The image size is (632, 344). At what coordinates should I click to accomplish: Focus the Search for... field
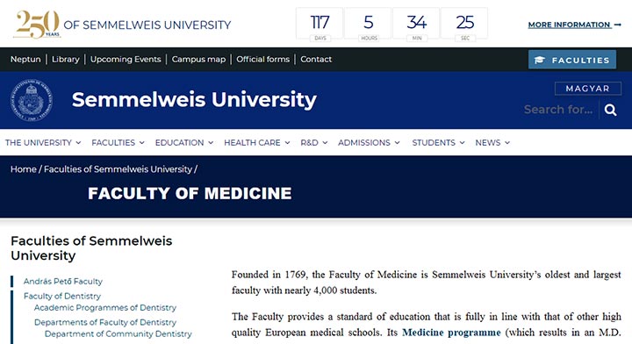click(558, 110)
